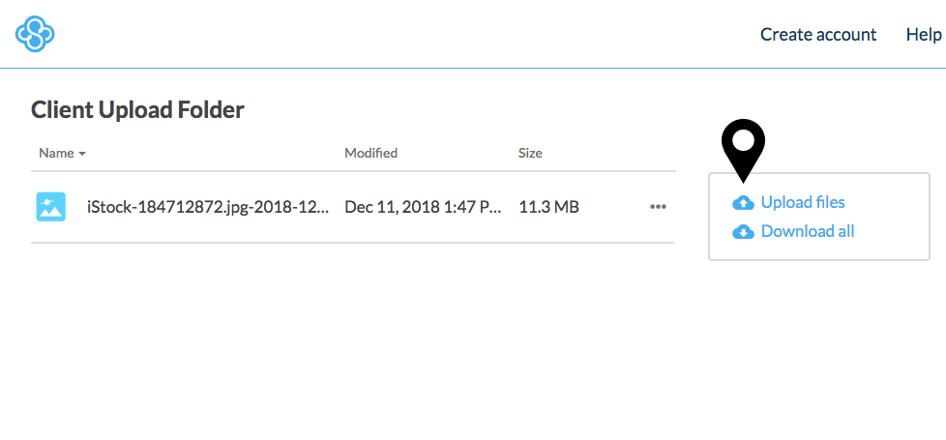Click the Upload files link

click(803, 202)
